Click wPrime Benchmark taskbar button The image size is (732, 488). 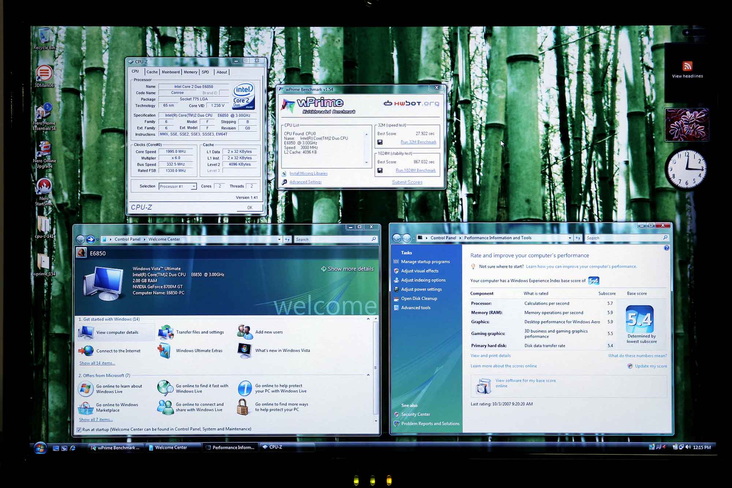[116, 448]
